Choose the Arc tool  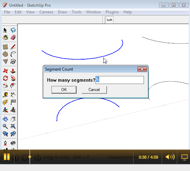[x=13, y=54]
